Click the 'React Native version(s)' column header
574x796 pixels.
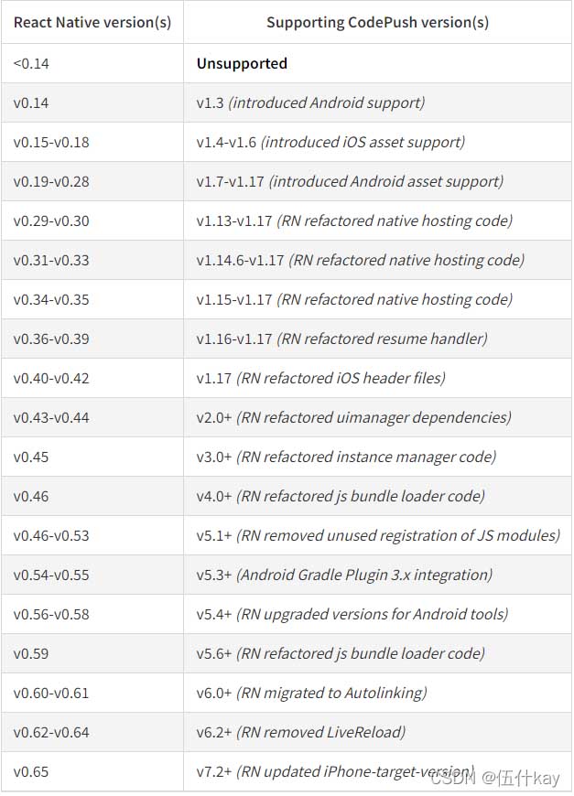click(92, 22)
